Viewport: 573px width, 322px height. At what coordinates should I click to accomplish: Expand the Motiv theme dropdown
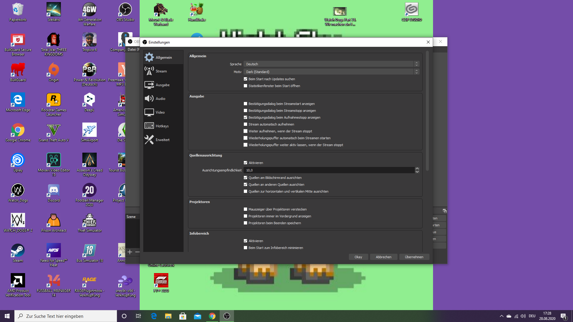click(331, 72)
